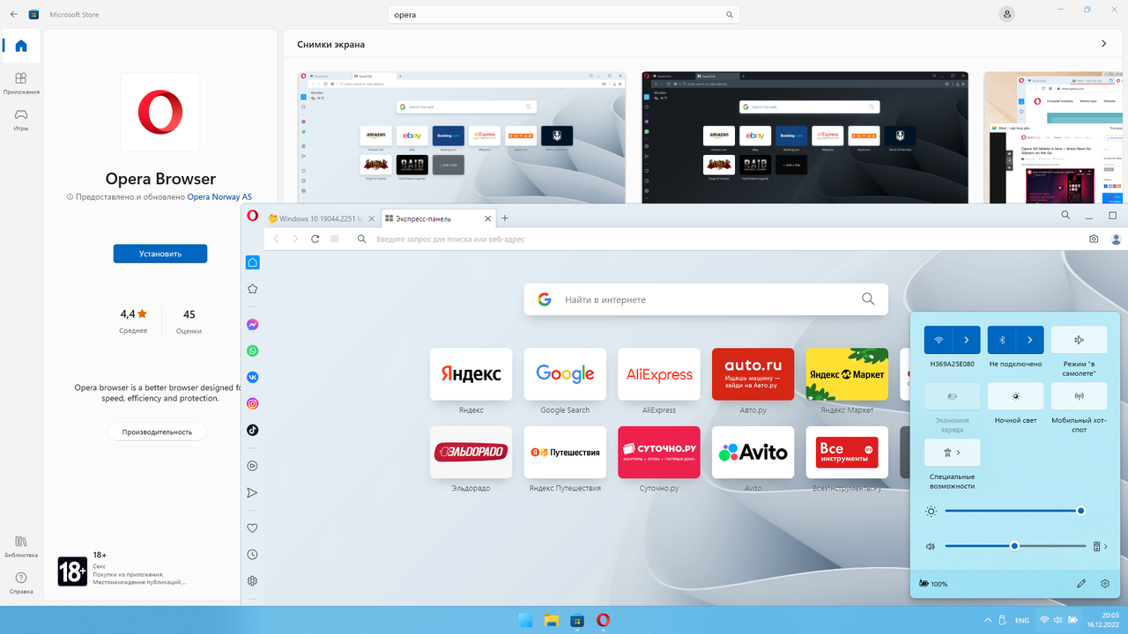Open the heart pinboards icon in Opera sidebar
The width and height of the screenshot is (1128, 634).
(253, 528)
